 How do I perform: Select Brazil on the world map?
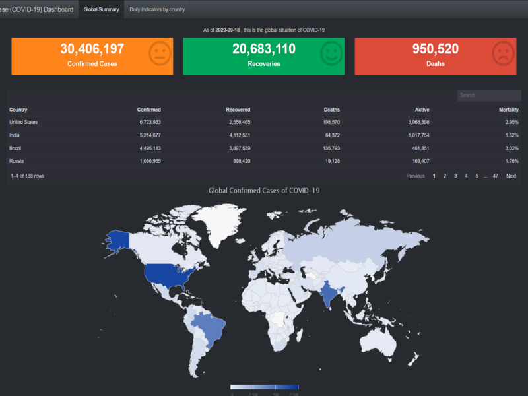click(x=209, y=328)
